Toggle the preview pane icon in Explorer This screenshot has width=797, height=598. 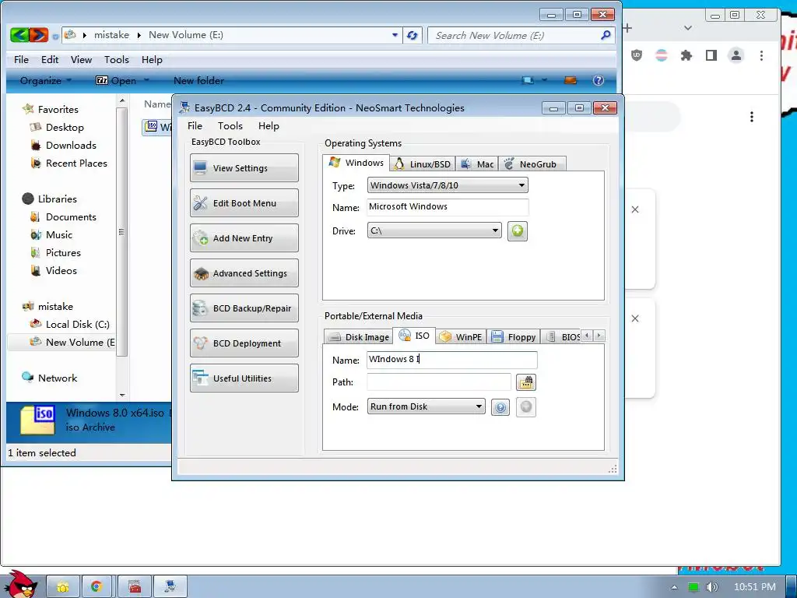[571, 80]
